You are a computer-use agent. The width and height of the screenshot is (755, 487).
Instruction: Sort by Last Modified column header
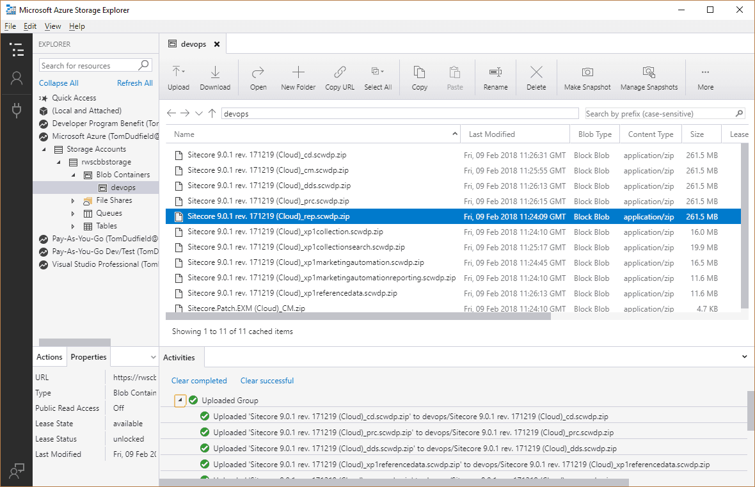(514, 134)
